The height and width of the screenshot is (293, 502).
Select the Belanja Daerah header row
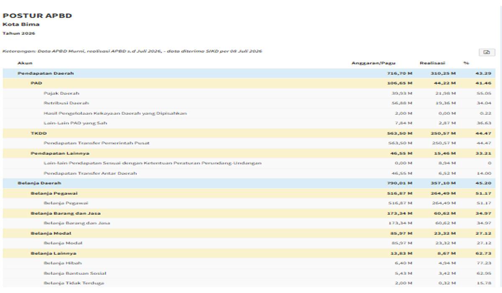(249, 183)
